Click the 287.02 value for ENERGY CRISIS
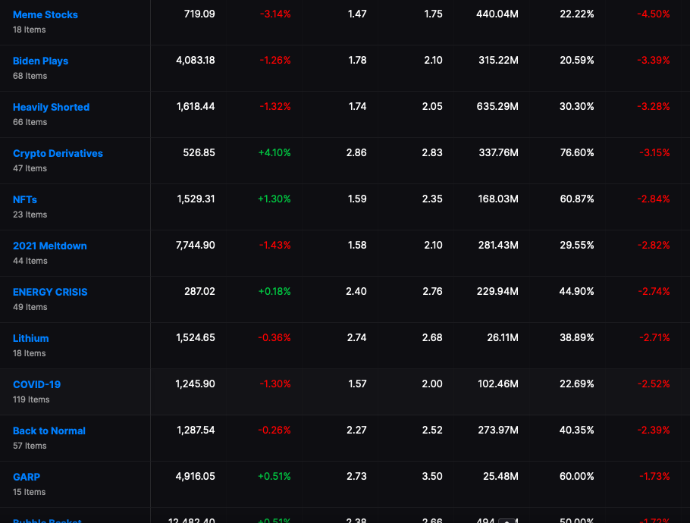This screenshot has width=690, height=523. tap(199, 291)
